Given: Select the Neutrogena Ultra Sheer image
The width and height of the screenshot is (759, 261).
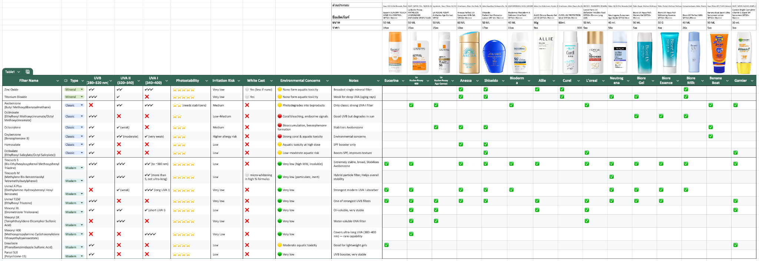Looking at the screenshot, I should [619, 52].
